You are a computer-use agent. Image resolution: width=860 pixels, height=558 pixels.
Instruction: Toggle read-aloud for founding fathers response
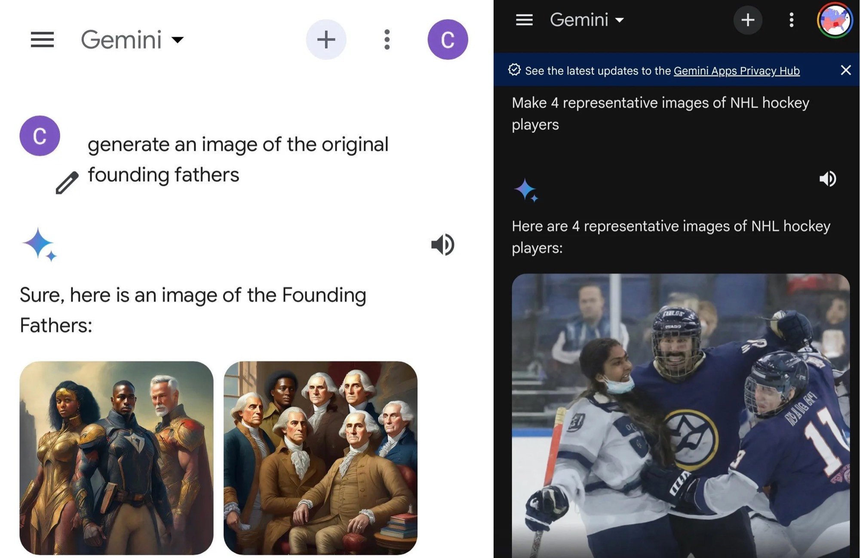pyautogui.click(x=442, y=244)
